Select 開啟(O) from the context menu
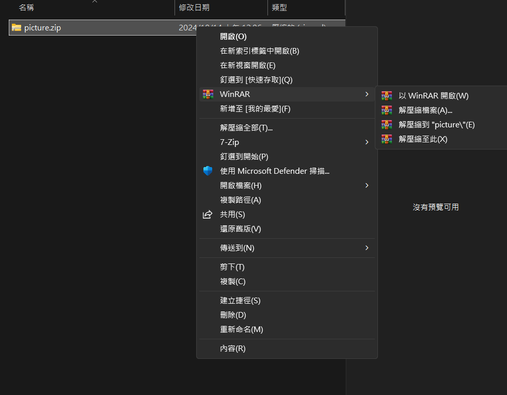Image resolution: width=507 pixels, height=395 pixels. tap(233, 37)
